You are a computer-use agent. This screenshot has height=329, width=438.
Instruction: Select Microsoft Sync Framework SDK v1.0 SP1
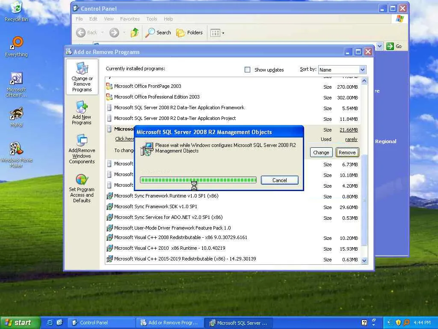[x=233, y=207]
